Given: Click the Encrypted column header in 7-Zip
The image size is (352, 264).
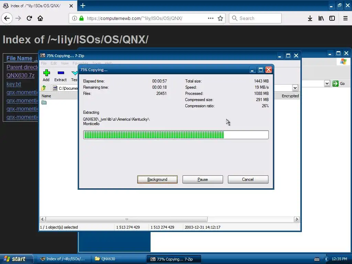Looking at the screenshot, I should [x=290, y=96].
